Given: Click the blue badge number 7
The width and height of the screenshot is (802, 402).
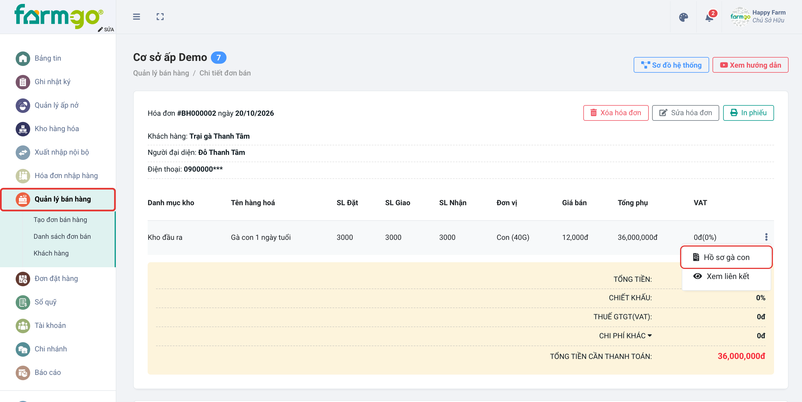Looking at the screenshot, I should (x=219, y=58).
